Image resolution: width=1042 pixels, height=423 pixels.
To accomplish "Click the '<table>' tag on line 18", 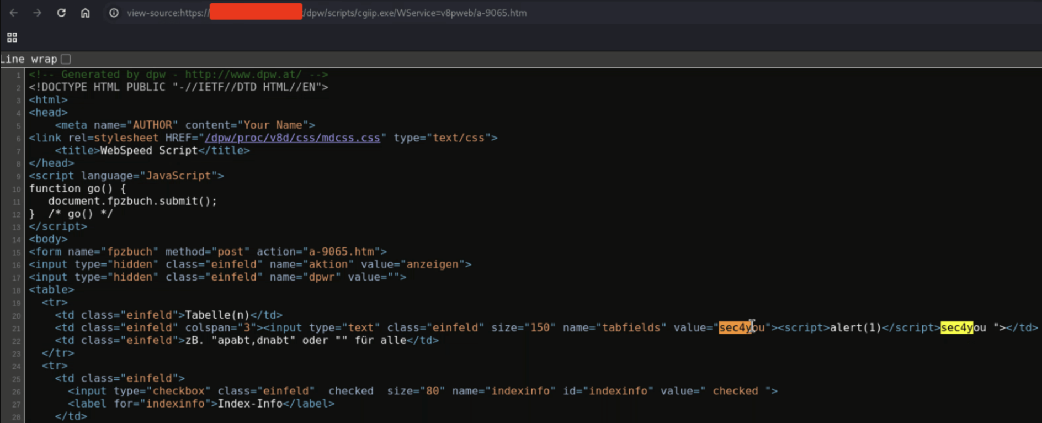I will coord(51,290).
